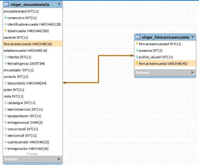Select contacto INT(11) column
The height and width of the screenshot is (165, 199).
pyautogui.click(x=33, y=77)
